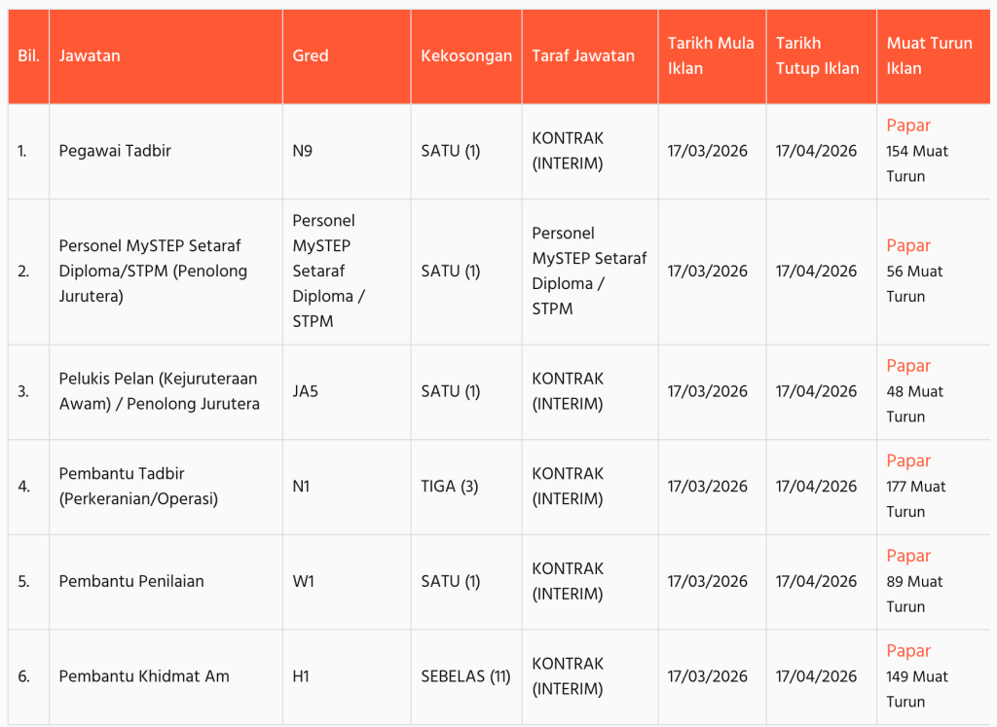This screenshot has width=997, height=727.
Task: Select the Tarikh Tutup Iklan header
Action: click(818, 55)
